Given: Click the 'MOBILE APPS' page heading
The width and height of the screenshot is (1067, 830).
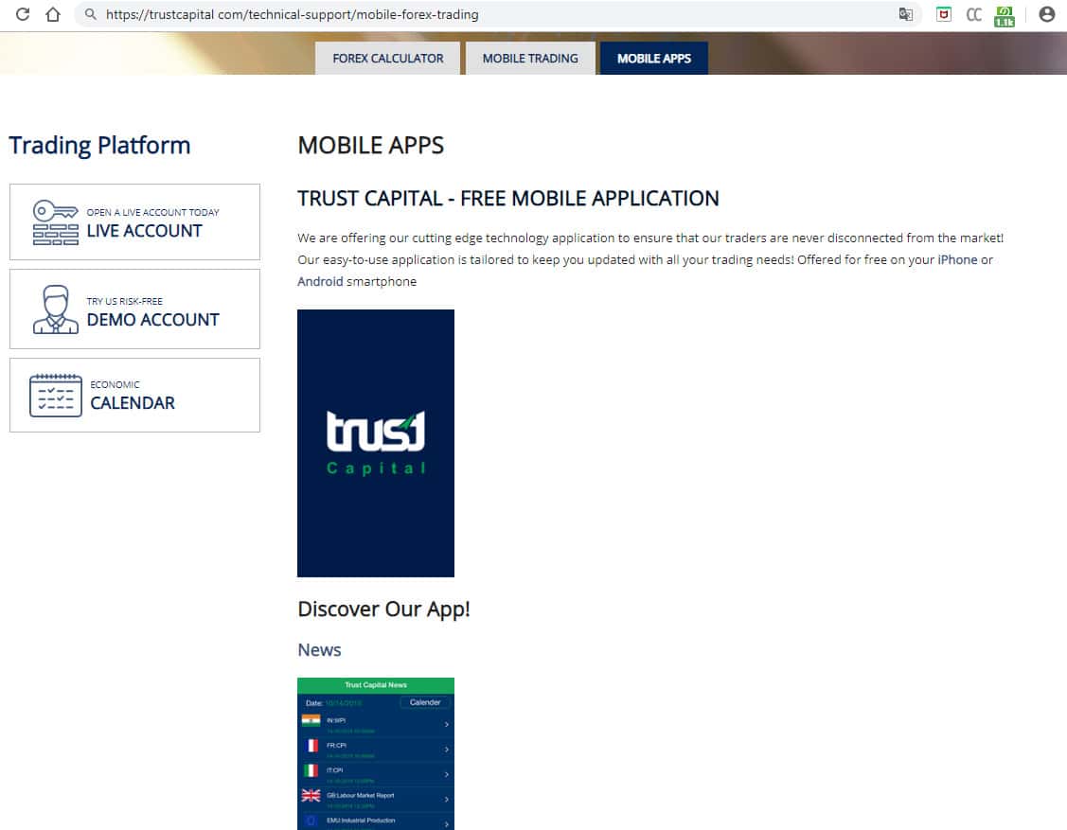Looking at the screenshot, I should (371, 146).
